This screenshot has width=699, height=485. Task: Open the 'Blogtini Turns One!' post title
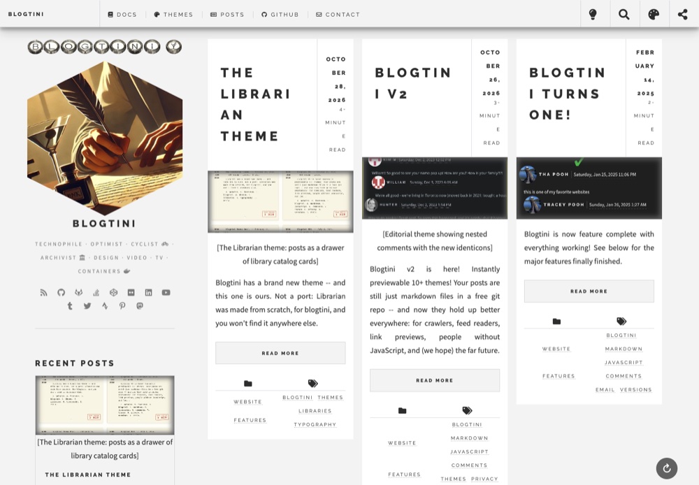[x=568, y=94]
